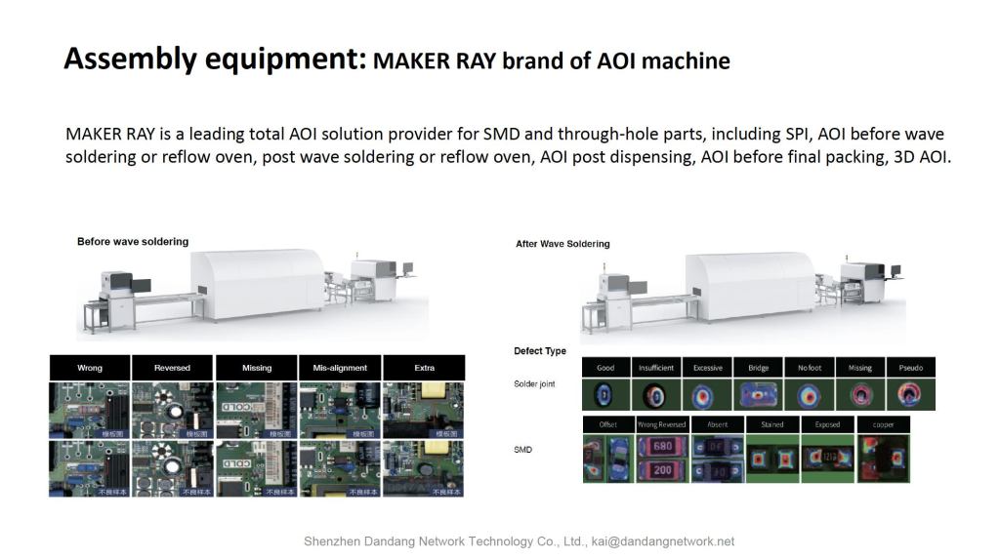Image resolution: width=1000 pixels, height=559 pixels.
Task: Click the 'Defect Type' heading
Action: coord(540,351)
